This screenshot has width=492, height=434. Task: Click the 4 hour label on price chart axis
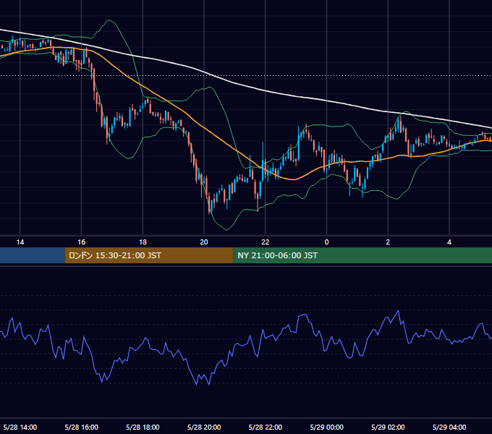click(x=449, y=242)
